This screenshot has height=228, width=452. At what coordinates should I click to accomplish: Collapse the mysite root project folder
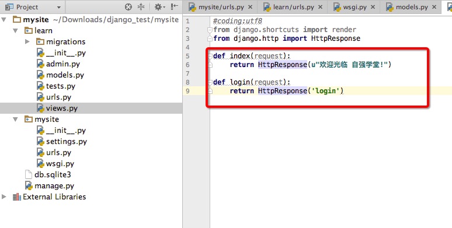click(x=4, y=20)
